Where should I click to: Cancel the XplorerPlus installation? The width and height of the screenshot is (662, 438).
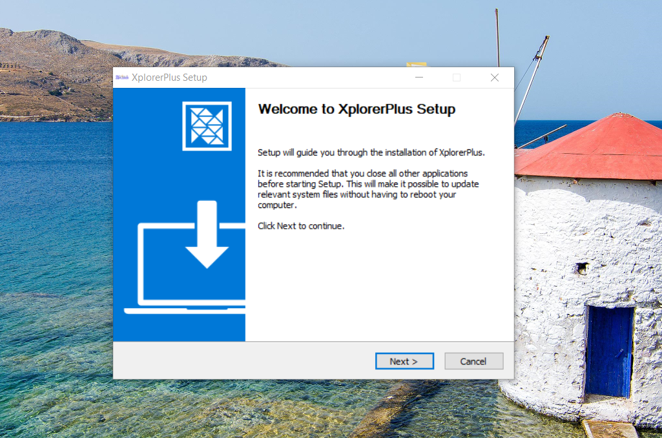(473, 361)
